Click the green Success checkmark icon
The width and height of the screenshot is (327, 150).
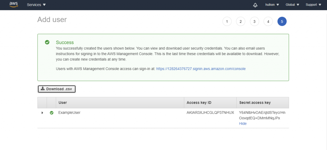pos(47,42)
